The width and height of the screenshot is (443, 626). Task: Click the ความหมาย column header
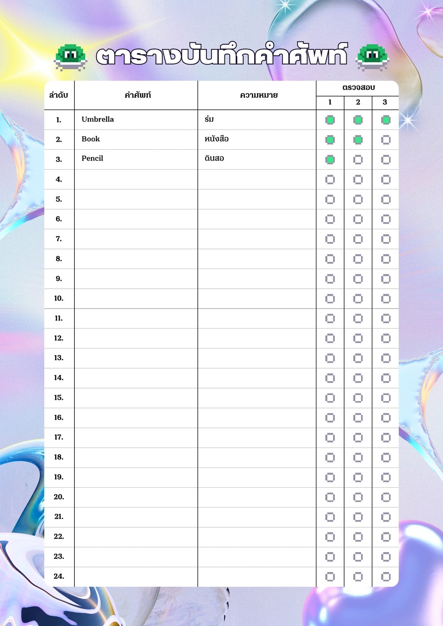click(x=259, y=95)
